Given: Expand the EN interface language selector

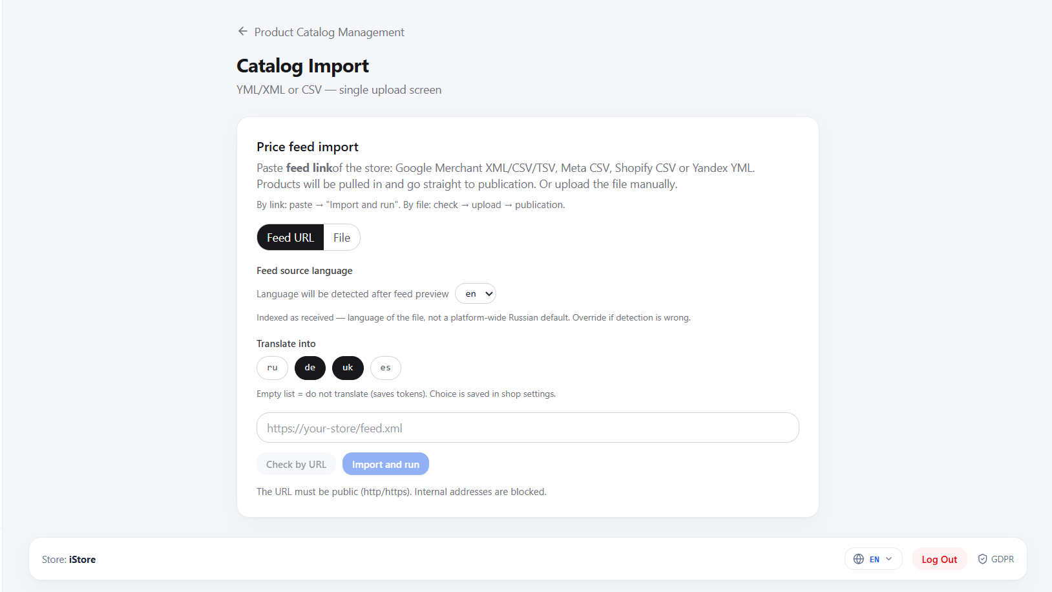Looking at the screenshot, I should click(873, 559).
